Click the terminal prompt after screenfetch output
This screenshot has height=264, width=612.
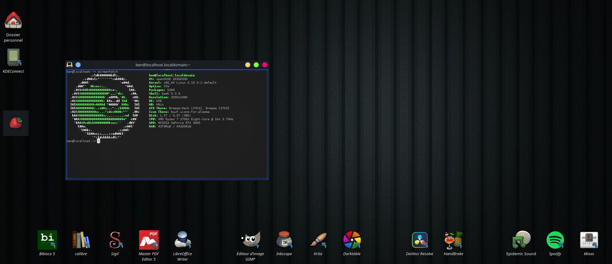[x=99, y=141]
